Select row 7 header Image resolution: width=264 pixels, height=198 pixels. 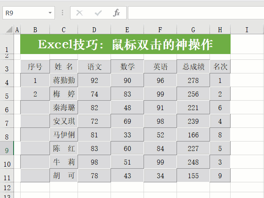point(7,121)
